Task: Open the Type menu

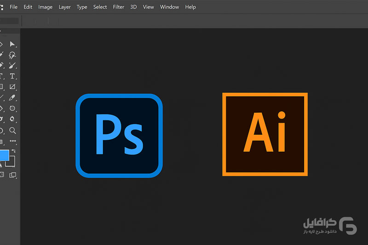Action: click(82, 7)
